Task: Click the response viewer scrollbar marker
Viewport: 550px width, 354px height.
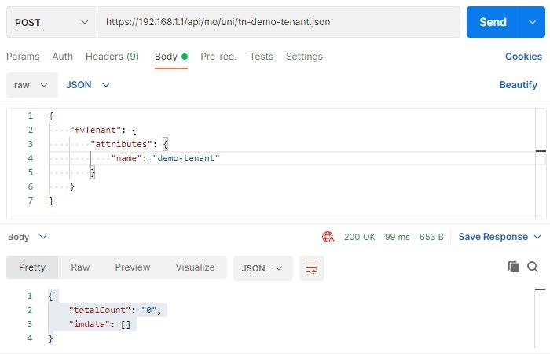Action: [x=540, y=289]
